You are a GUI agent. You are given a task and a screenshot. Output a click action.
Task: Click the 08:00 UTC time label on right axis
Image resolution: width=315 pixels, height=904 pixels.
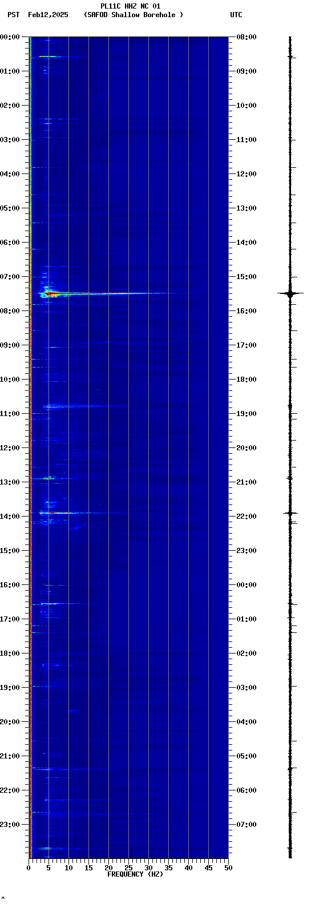point(247,37)
